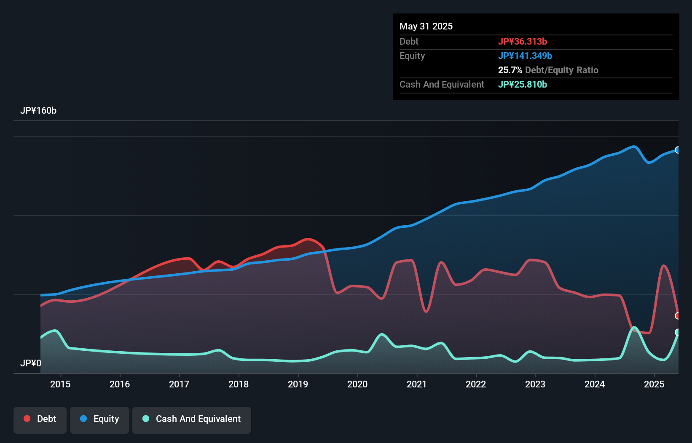Click the 25.7% Debt/Equity Ratio text
Screen dimensions: 692x443
[548, 70]
